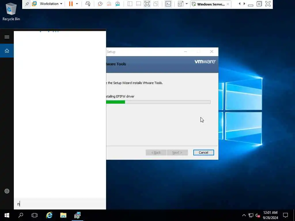Screen dimensions: 295x221
Task: Toggle the thumbnail bar view
Action: pyautogui.click(x=139, y=4)
